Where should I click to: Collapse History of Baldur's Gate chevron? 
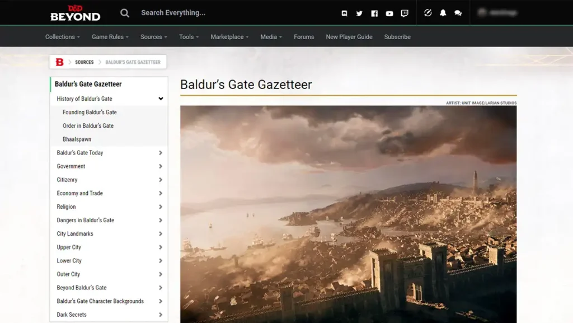[161, 99]
